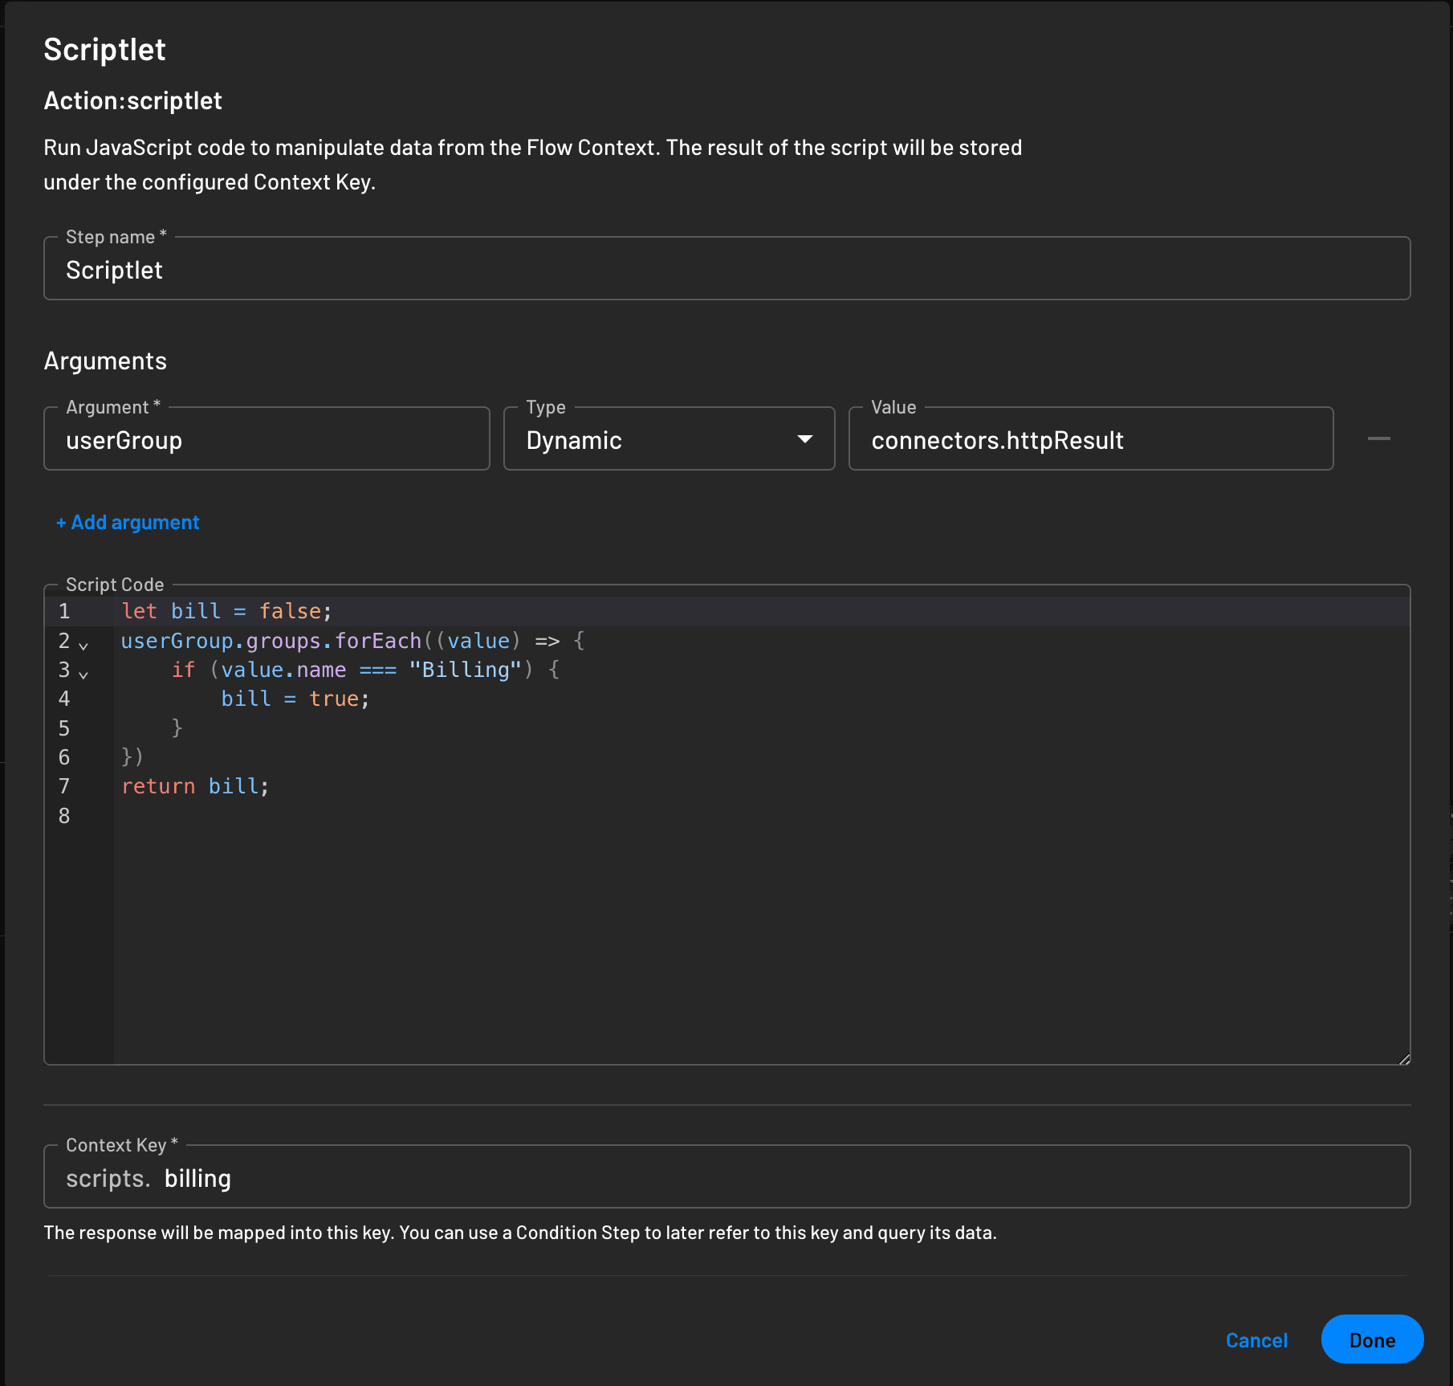The image size is (1453, 1386).
Task: Click the 'bill = true;' statement
Action: tap(295, 699)
